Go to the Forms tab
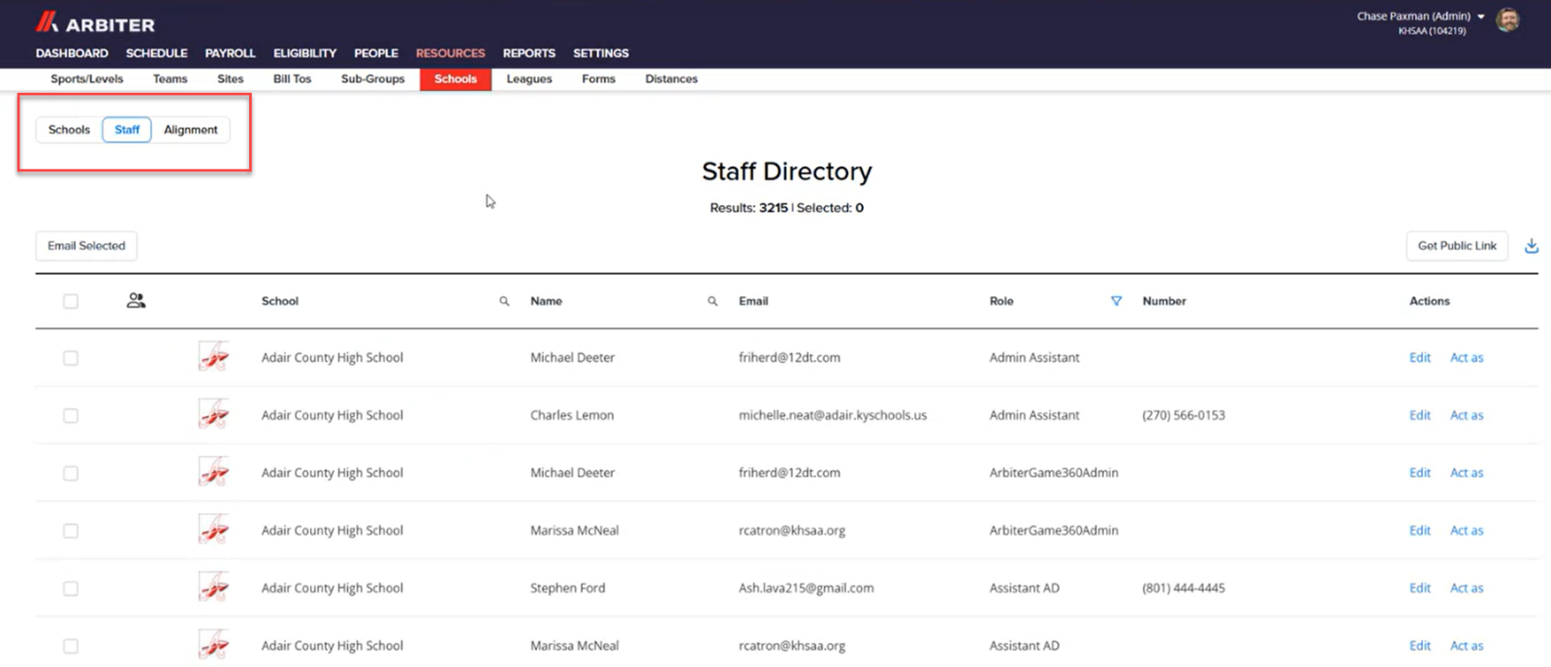1551x667 pixels. (x=598, y=79)
